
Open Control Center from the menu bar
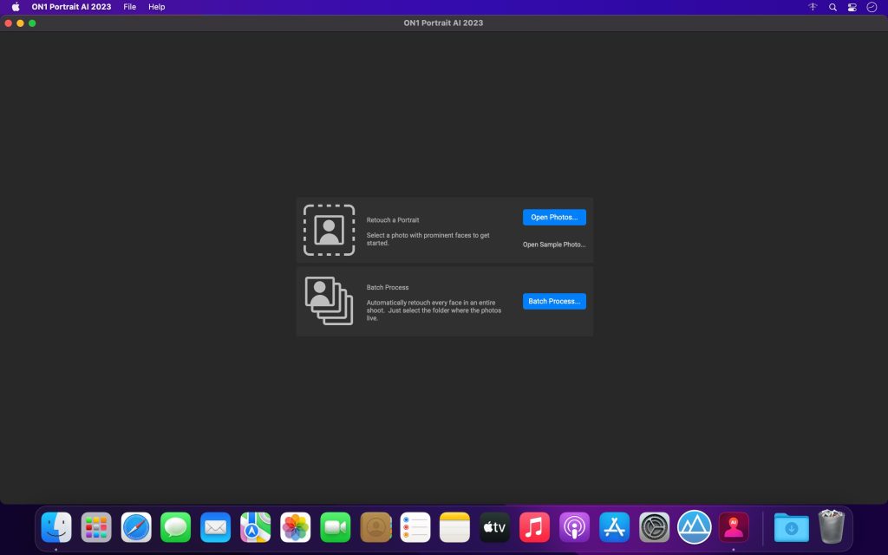click(852, 7)
